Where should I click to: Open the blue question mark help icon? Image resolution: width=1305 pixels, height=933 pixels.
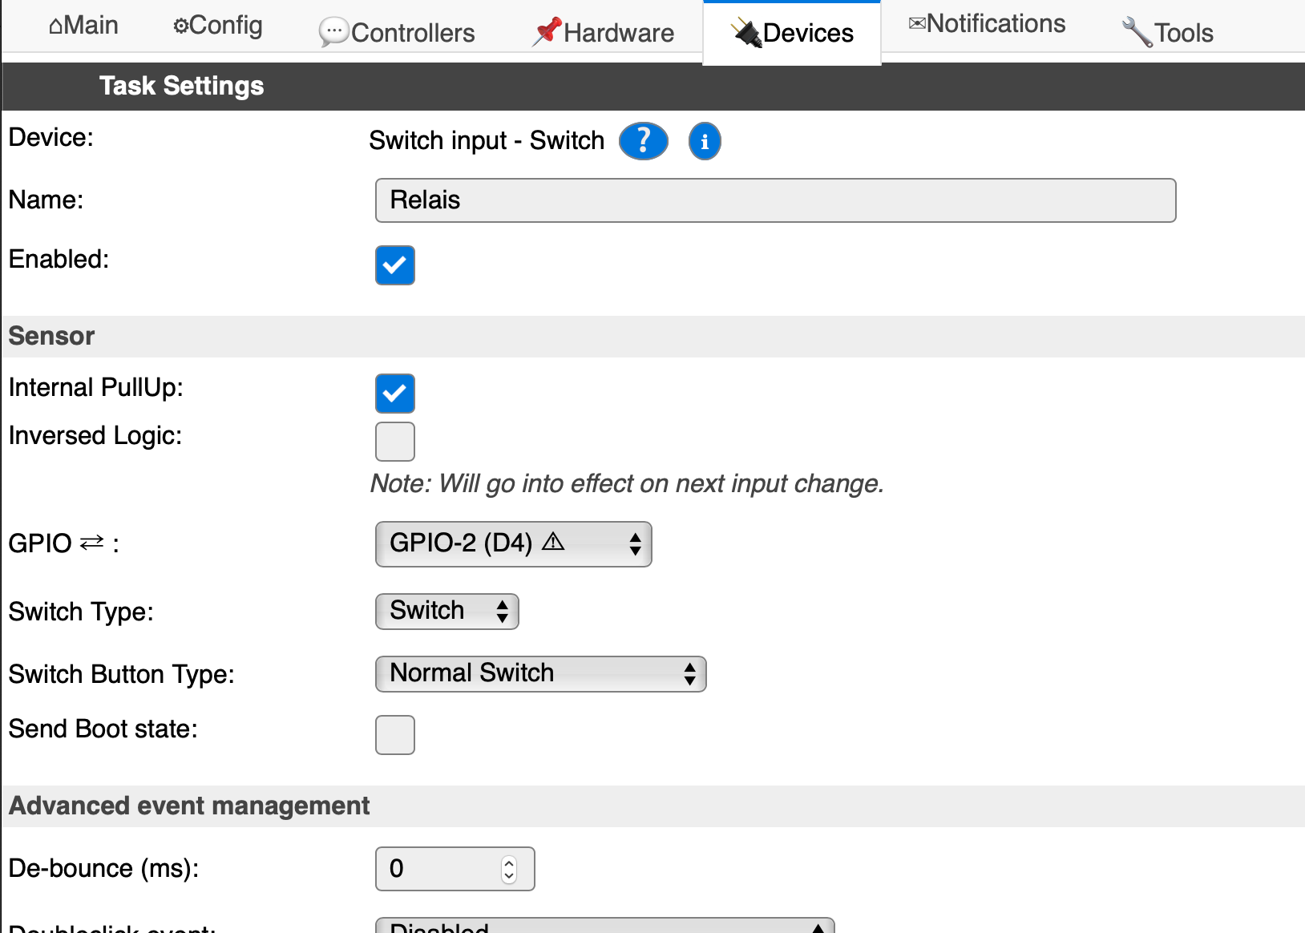click(x=644, y=141)
